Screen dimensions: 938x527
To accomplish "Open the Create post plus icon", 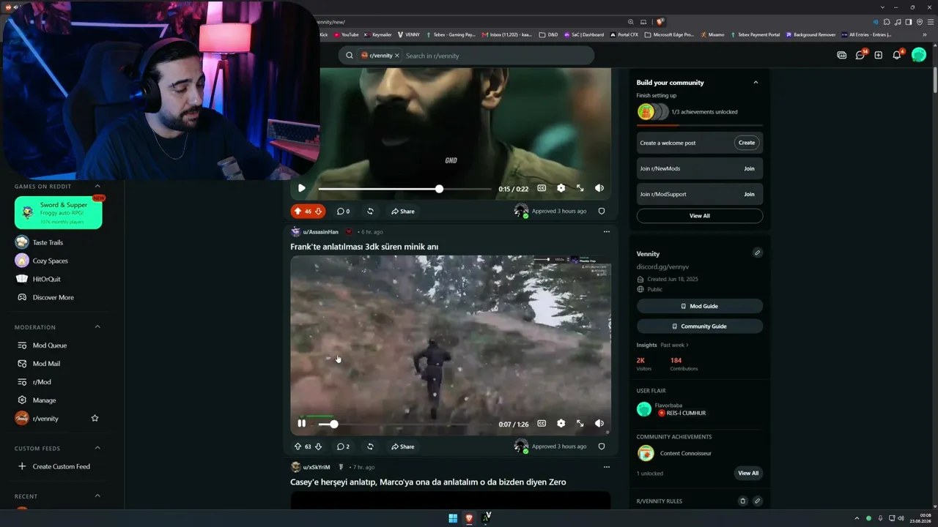I will coord(879,56).
